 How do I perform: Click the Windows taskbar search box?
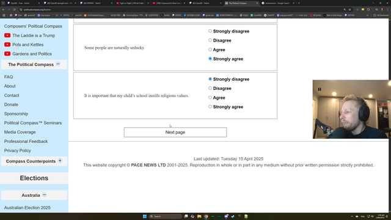coord(166,216)
